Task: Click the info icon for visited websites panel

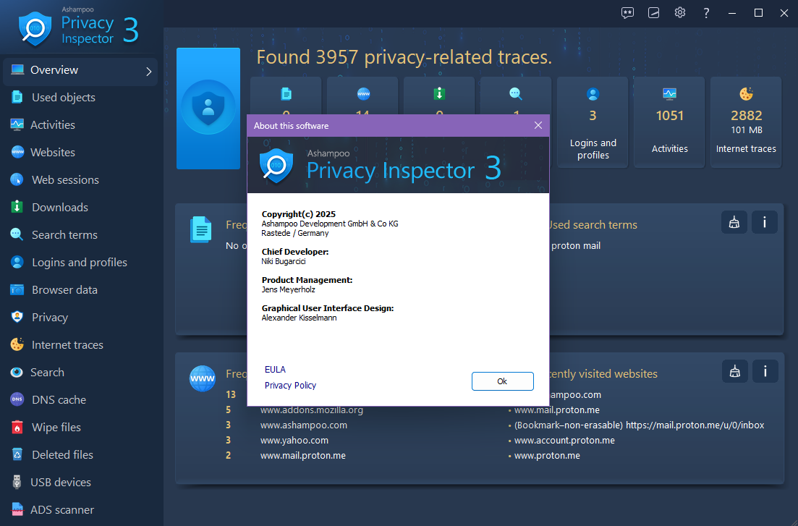Action: 765,371
